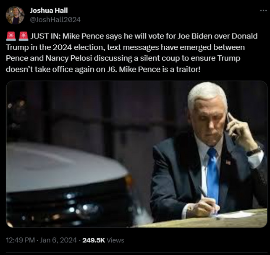Click the name Nancy Pelosi in the tweet
This screenshot has width=270, height=255.
point(69,58)
